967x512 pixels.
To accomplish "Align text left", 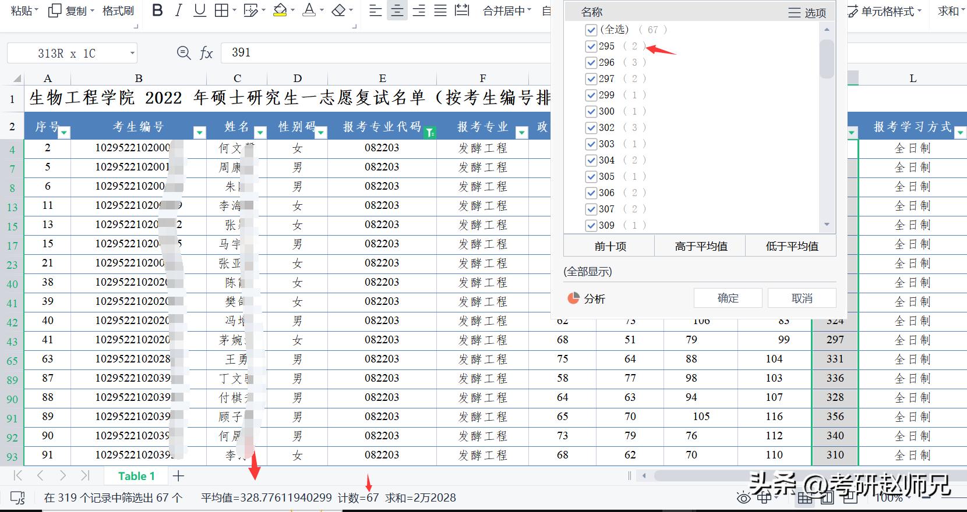I will [x=376, y=10].
